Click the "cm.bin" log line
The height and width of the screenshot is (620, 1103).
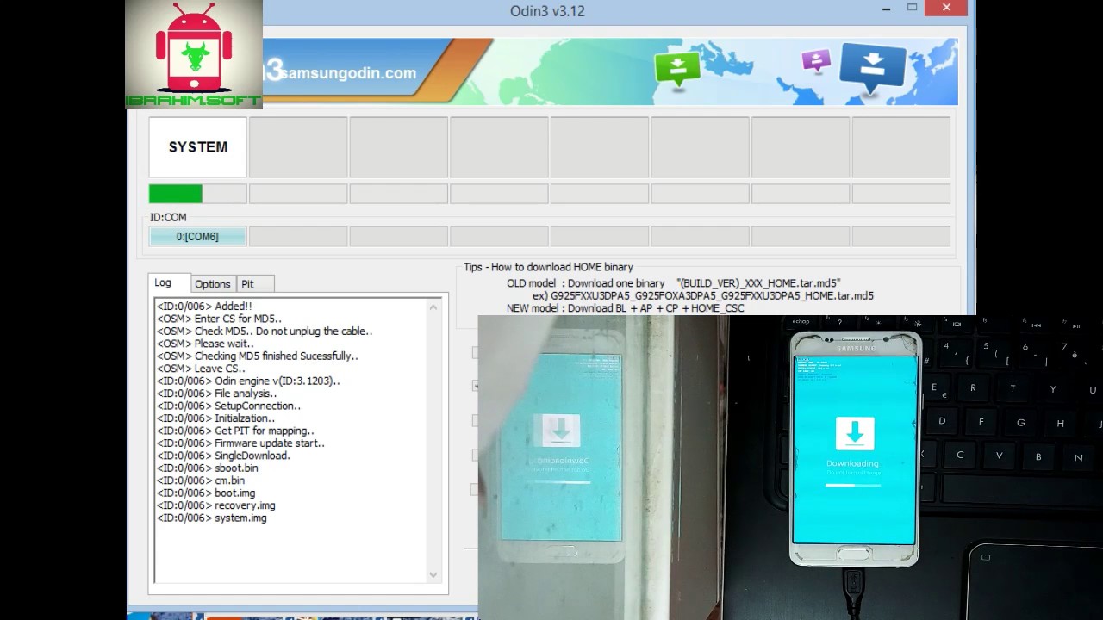point(201,480)
